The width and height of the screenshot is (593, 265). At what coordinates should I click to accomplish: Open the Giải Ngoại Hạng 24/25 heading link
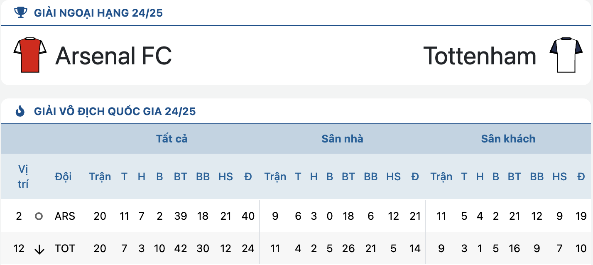coord(98,13)
